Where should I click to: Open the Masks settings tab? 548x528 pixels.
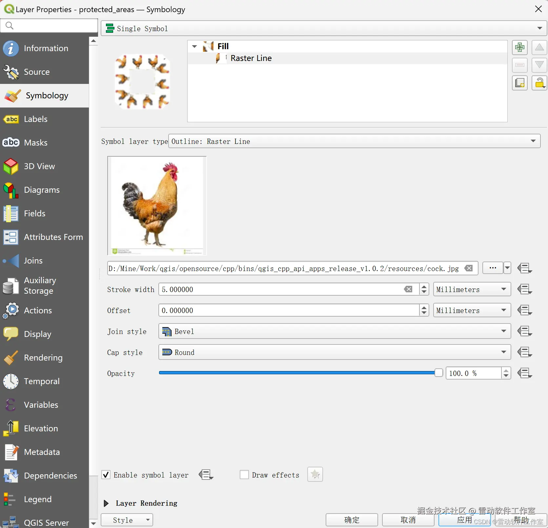coord(44,143)
